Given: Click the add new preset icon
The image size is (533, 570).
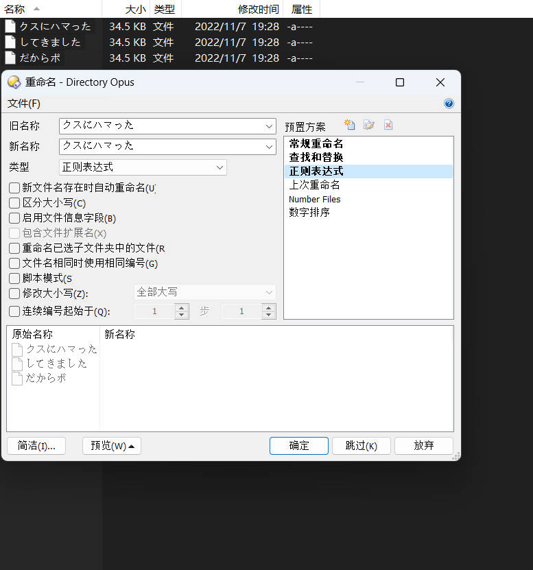Looking at the screenshot, I should 350,125.
